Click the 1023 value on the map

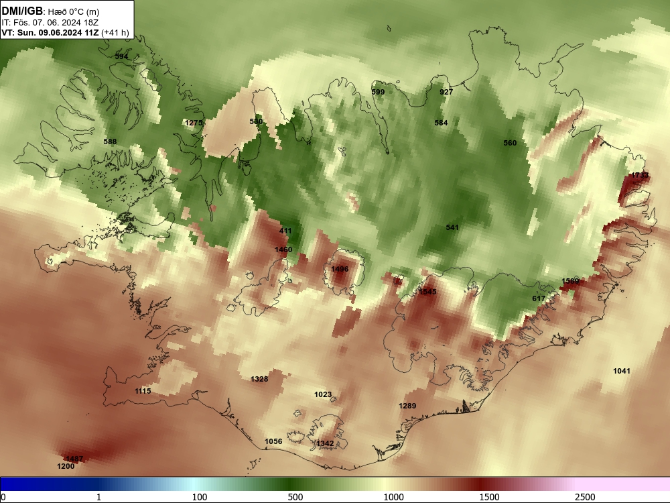(x=323, y=394)
